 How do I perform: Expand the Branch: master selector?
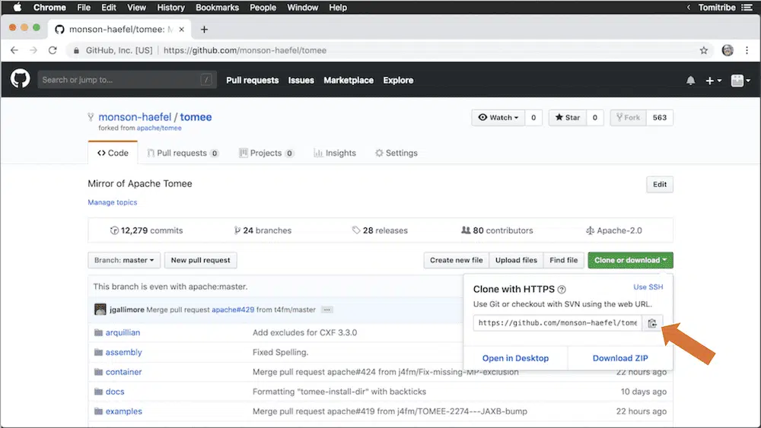pos(124,260)
